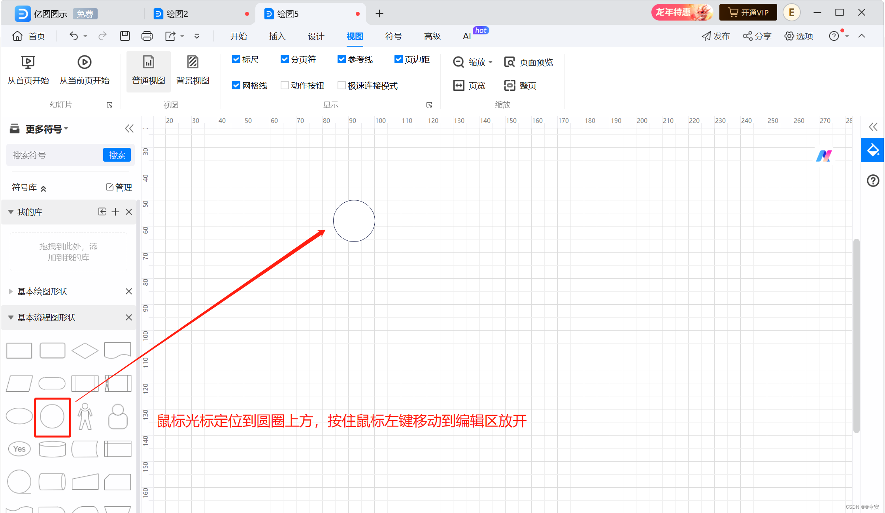The height and width of the screenshot is (513, 885).
Task: Click the manage (管理) library link
Action: click(x=119, y=187)
